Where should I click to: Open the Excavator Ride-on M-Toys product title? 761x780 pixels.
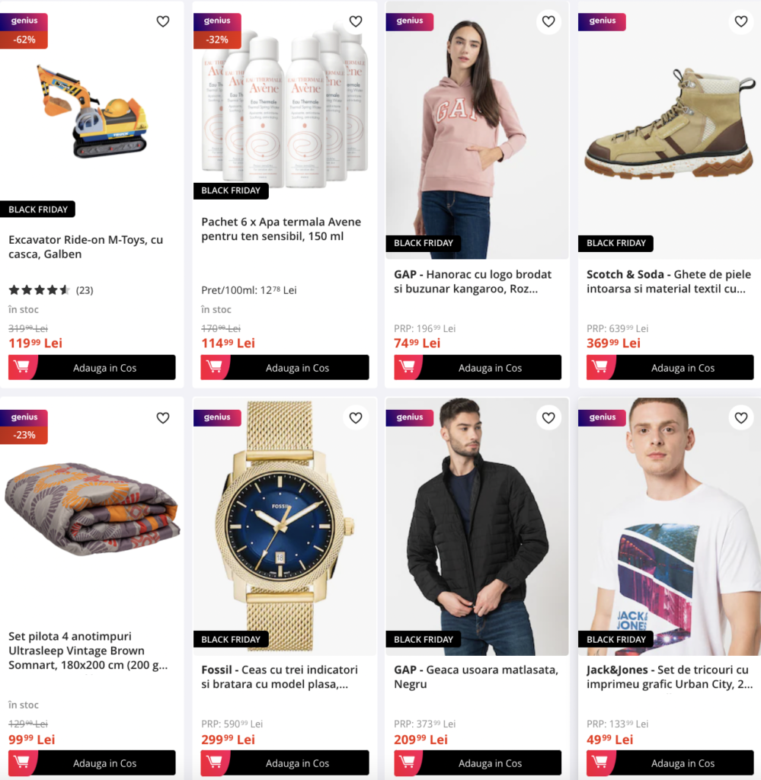tap(85, 247)
